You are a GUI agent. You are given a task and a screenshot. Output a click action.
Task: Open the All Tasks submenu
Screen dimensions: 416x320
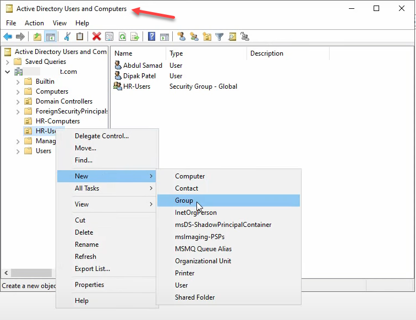[106, 188]
